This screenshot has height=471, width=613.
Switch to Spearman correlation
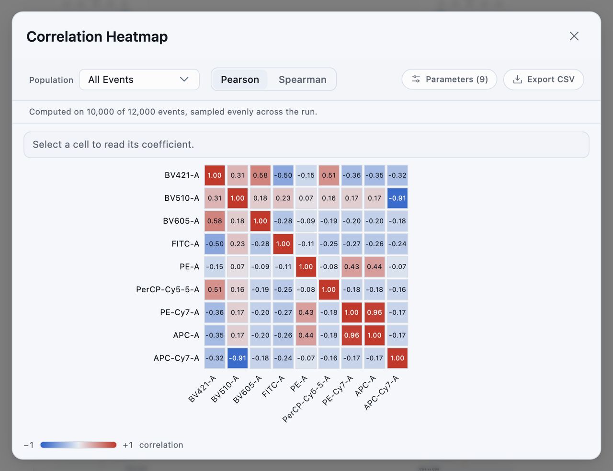point(303,80)
